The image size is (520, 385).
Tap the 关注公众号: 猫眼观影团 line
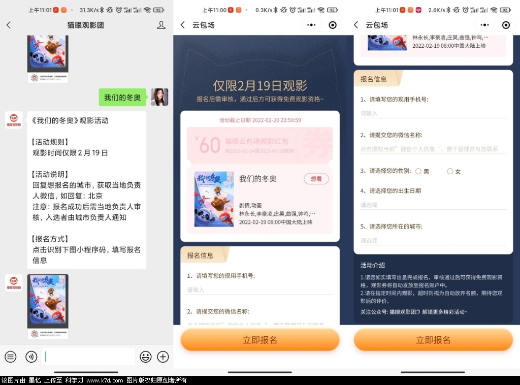click(414, 312)
